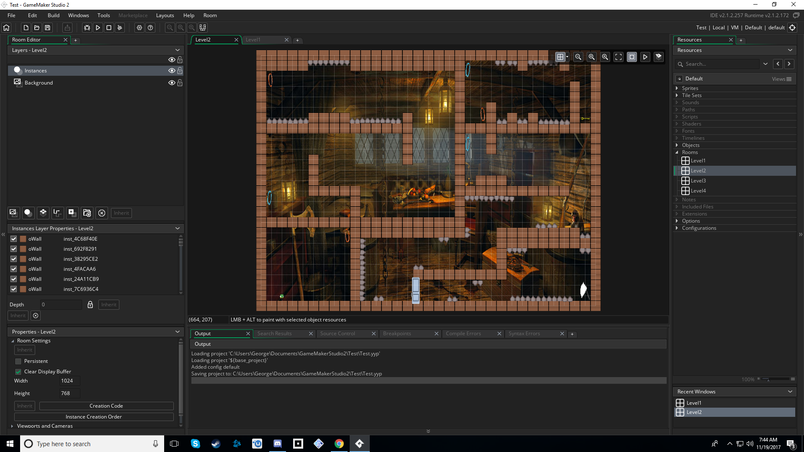Hide the Background layer eye

pos(171,83)
